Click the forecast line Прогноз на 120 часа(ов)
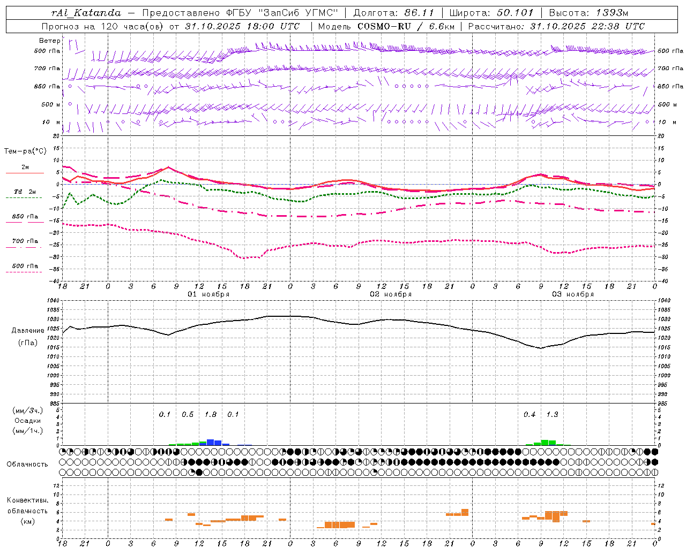The height and width of the screenshot is (548, 686). tap(103, 26)
